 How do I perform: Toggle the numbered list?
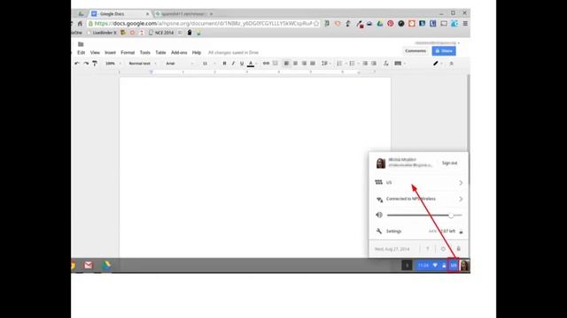click(x=339, y=64)
